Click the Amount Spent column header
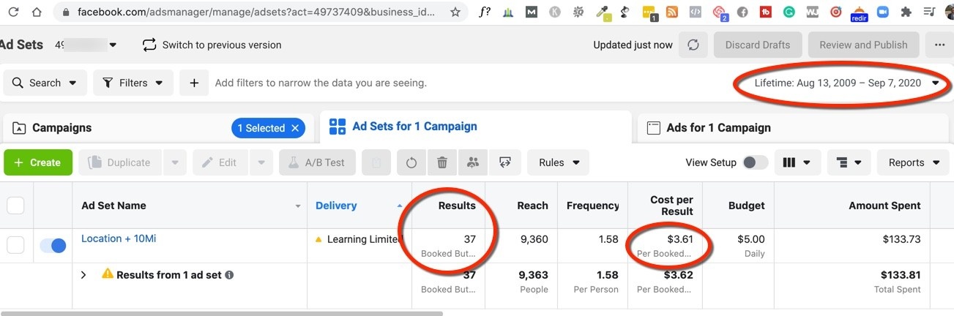The height and width of the screenshot is (316, 954). pos(884,206)
